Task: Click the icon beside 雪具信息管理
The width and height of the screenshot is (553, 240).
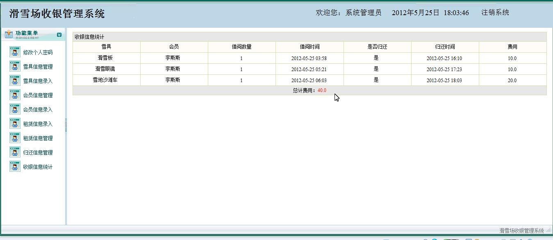Action: pyautogui.click(x=15, y=67)
